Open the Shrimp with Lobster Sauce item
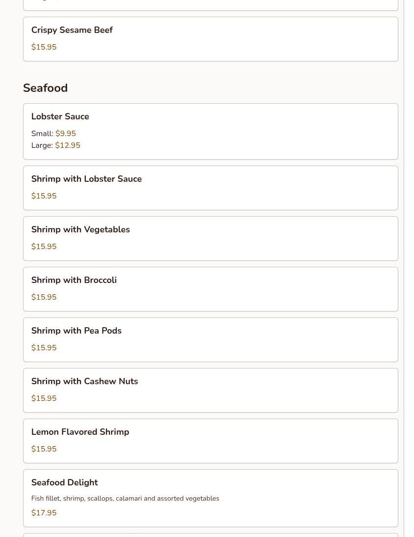Image resolution: width=414 pixels, height=537 pixels. (86, 179)
